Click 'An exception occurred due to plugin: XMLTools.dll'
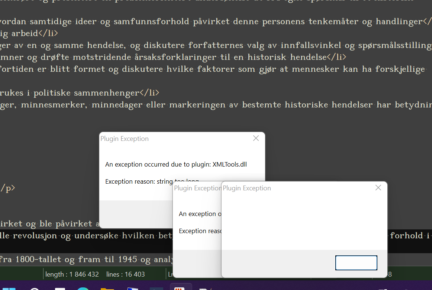The height and width of the screenshot is (290, 432). 176,164
